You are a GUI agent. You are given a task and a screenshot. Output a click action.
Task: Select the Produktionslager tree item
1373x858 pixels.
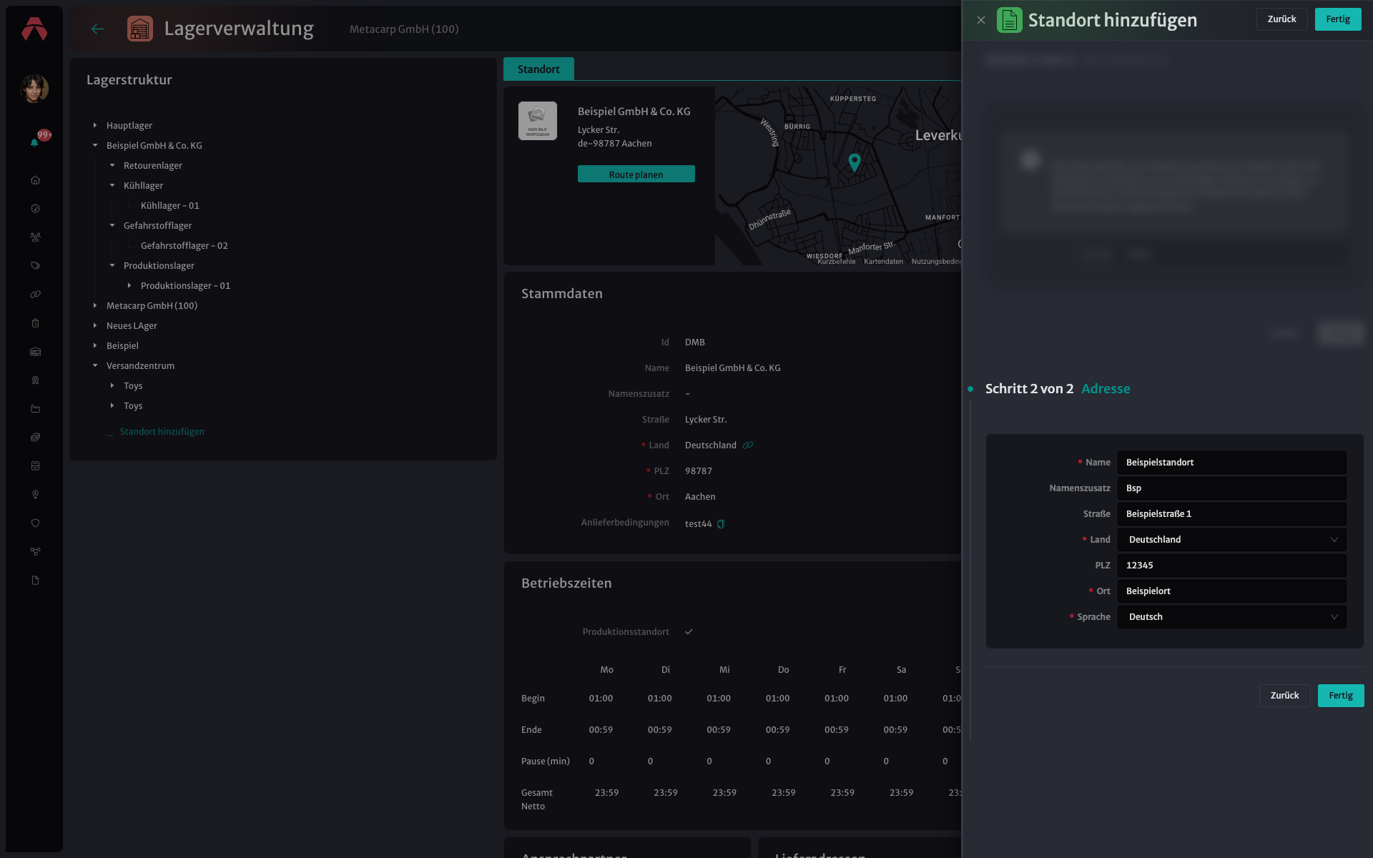159,266
